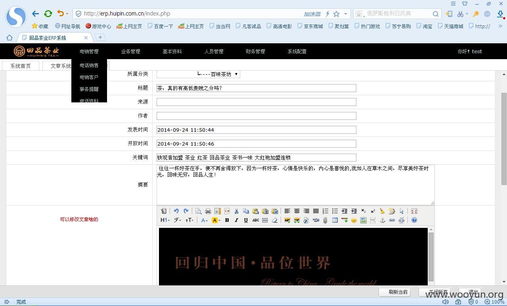Open the 网址导航 bookmark
Viewport: 507px width, 306px height.
pos(67,26)
